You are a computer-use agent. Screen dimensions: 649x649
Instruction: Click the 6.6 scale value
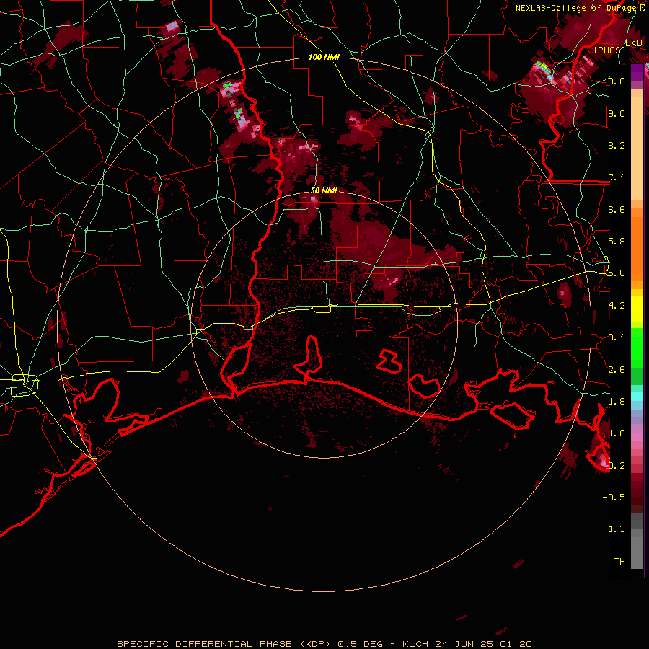click(617, 209)
